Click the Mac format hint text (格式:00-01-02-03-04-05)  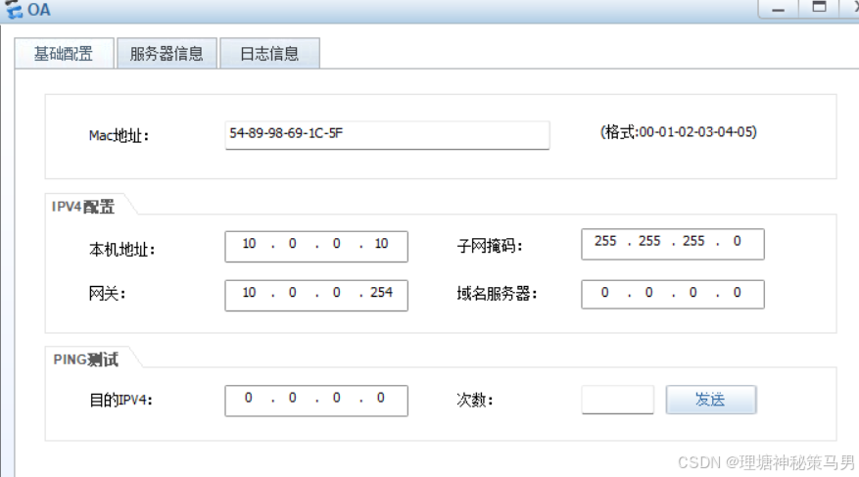(678, 132)
